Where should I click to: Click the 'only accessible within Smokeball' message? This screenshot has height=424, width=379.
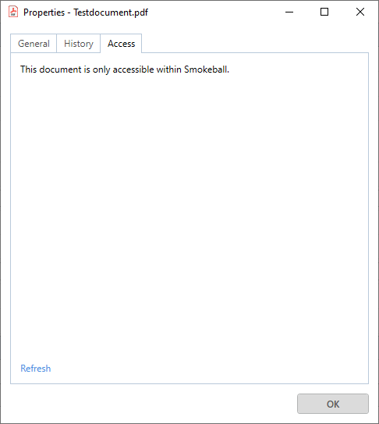tap(125, 69)
